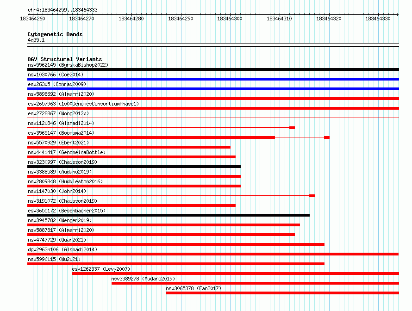The height and width of the screenshot is (311, 412).
Task: Open esv26305 (Conrad2009) label
Action: coord(57,84)
